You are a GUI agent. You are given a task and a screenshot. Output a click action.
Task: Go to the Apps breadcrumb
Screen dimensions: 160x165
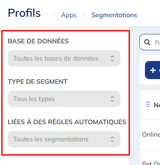(69, 15)
